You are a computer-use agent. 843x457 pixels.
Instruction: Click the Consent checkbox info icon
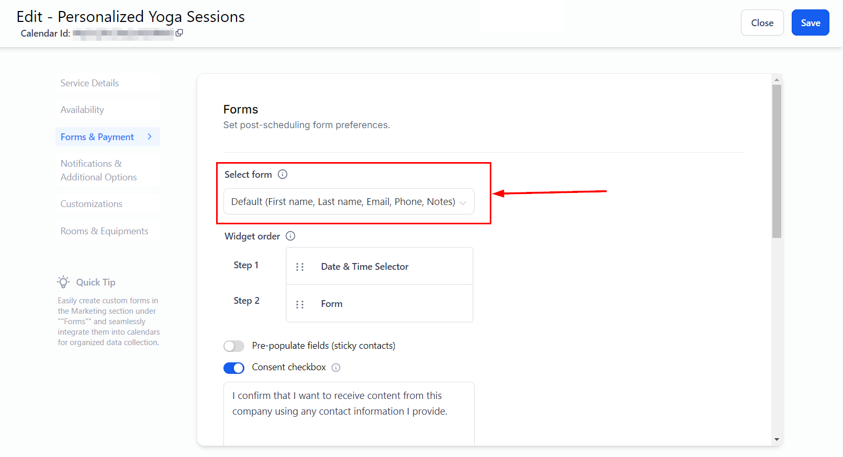tap(336, 368)
